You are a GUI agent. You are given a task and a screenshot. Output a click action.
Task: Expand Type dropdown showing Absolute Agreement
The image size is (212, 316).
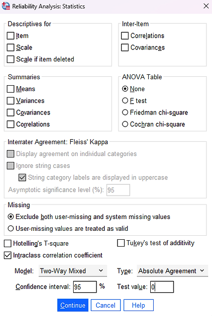pyautogui.click(x=172, y=271)
